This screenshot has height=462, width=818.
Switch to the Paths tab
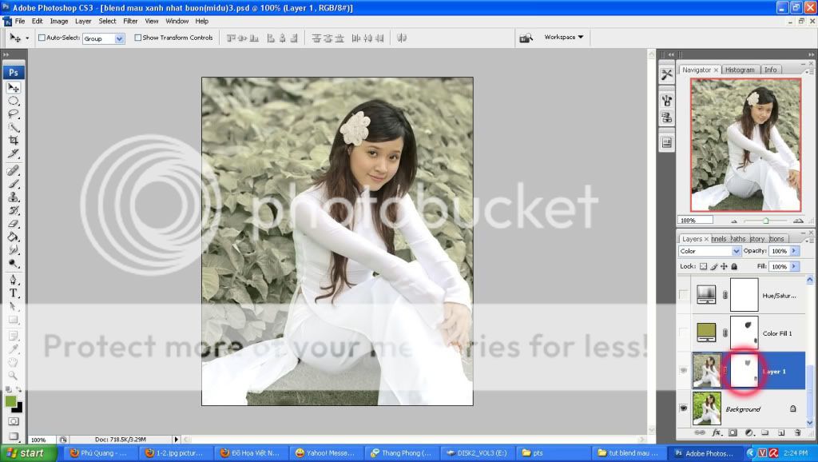(x=737, y=238)
